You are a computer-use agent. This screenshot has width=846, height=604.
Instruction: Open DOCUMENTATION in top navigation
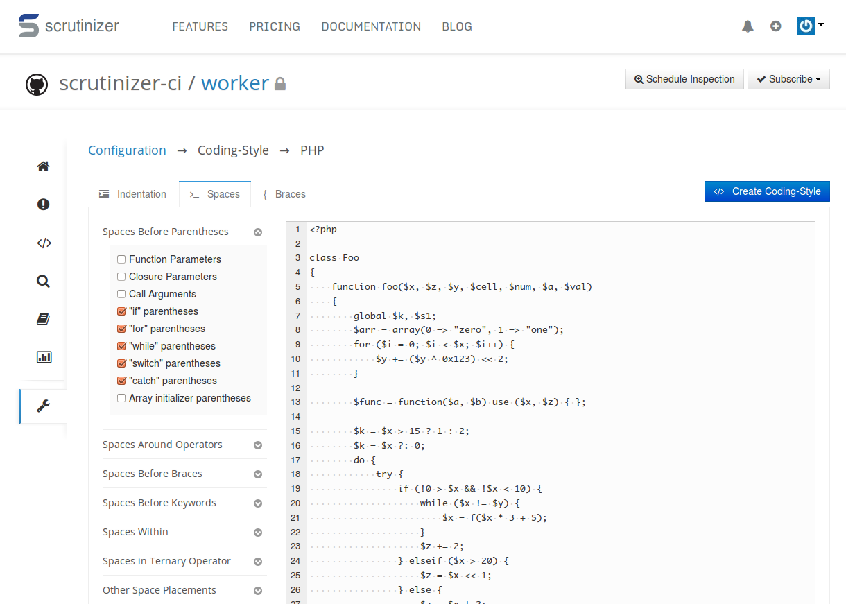(371, 26)
